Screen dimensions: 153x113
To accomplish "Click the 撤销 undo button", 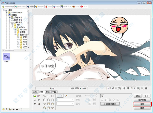I will [x=138, y=96].
